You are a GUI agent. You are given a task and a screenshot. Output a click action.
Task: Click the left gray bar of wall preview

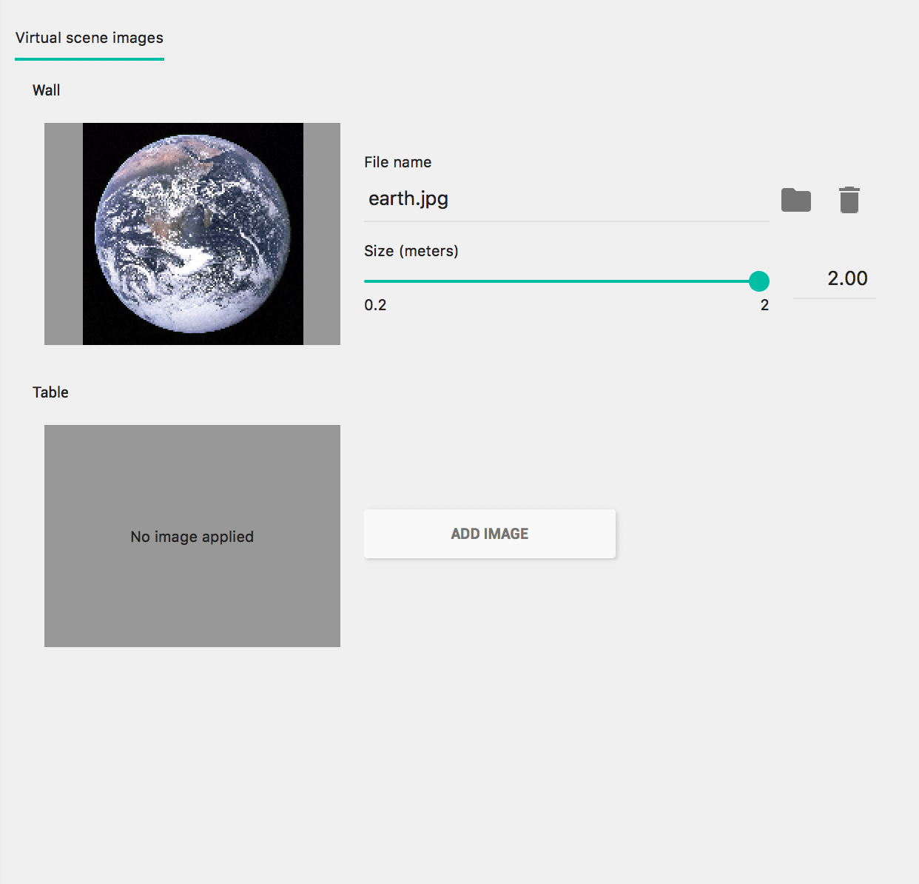click(x=64, y=234)
